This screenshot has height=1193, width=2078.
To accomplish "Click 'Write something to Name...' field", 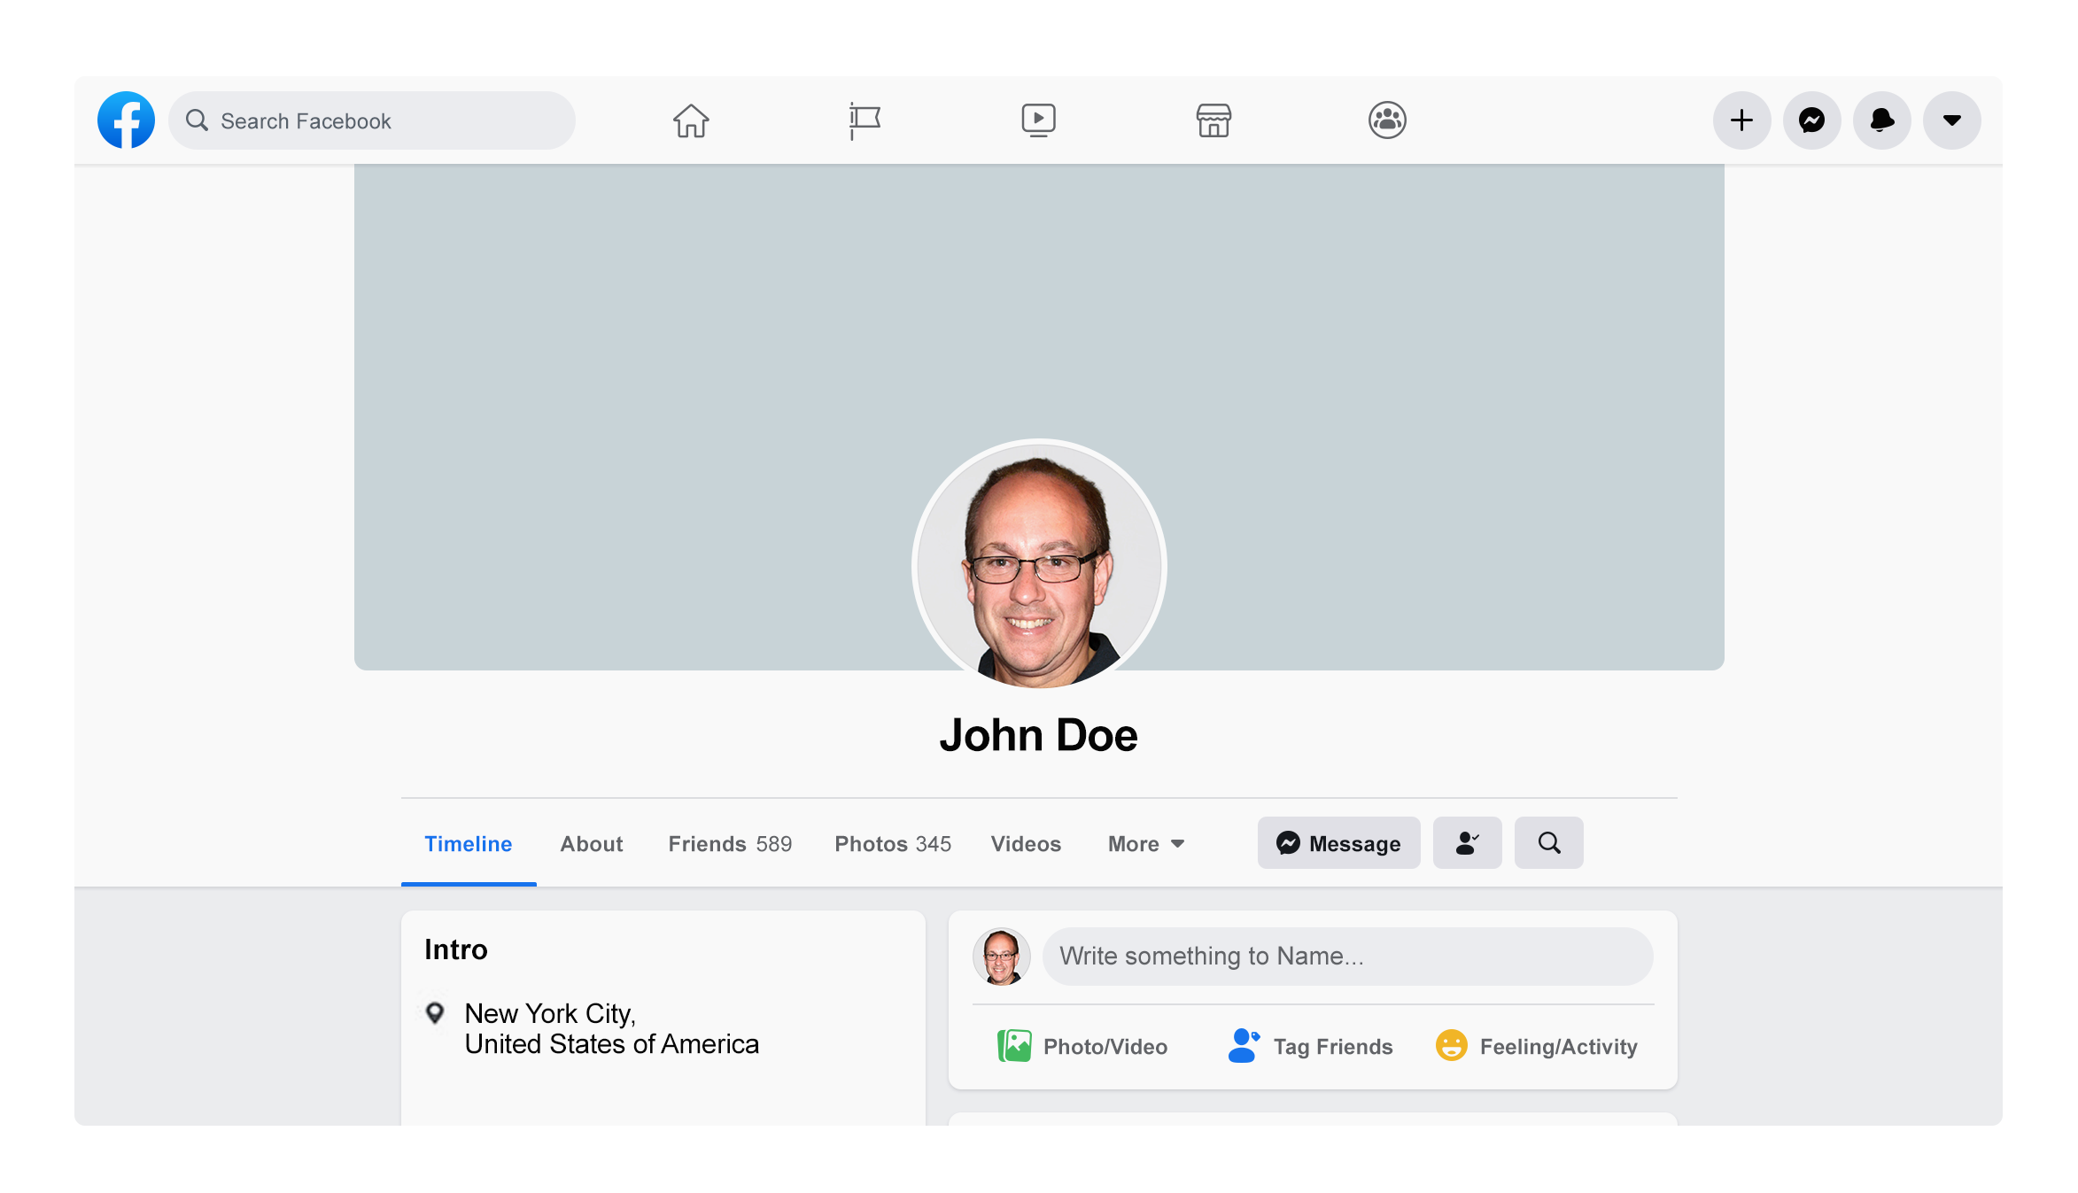I will (1347, 957).
